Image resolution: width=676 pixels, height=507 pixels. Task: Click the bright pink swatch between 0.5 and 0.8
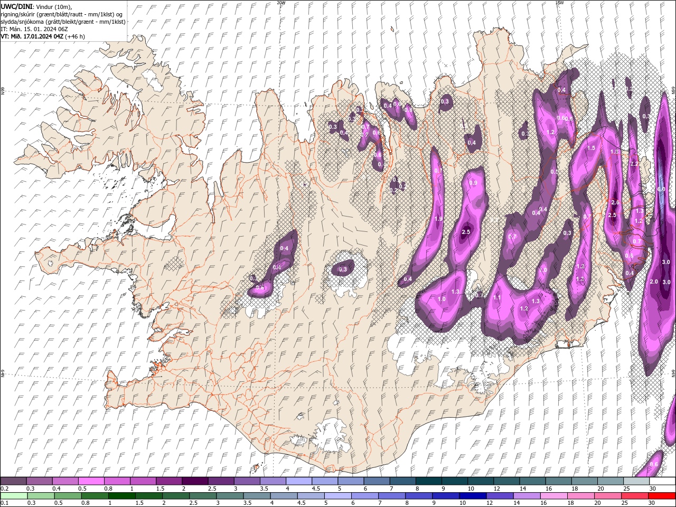coord(91,481)
